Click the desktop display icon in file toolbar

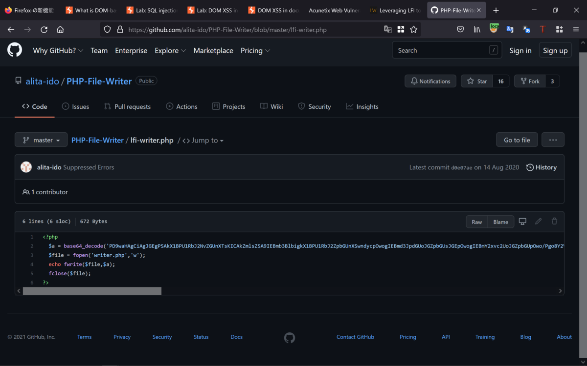(x=522, y=222)
